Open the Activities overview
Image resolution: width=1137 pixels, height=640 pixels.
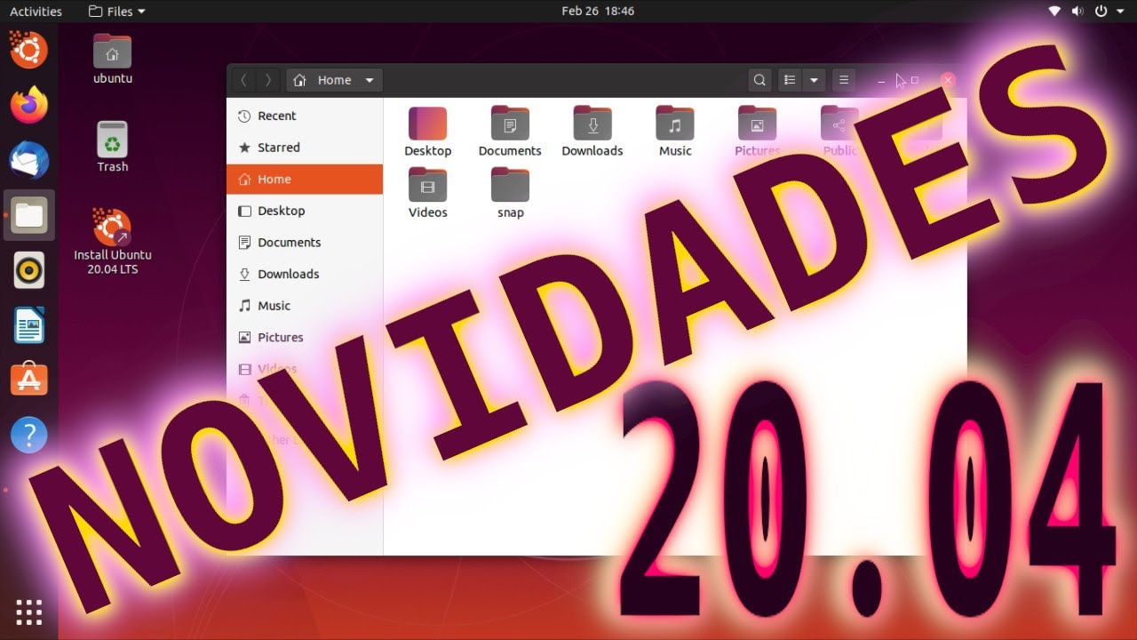coord(36,12)
